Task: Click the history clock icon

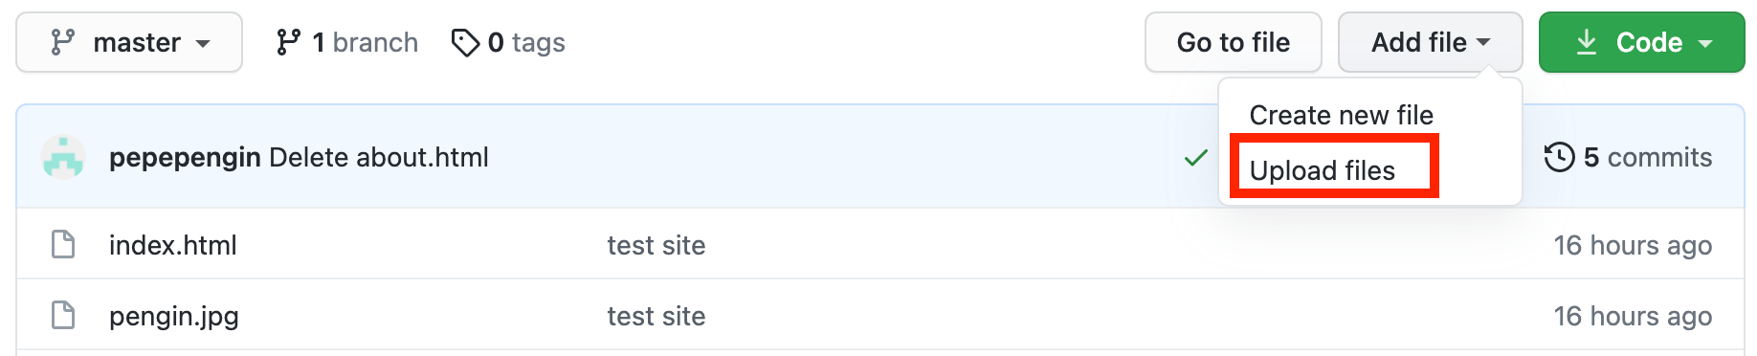Action: point(1560,157)
